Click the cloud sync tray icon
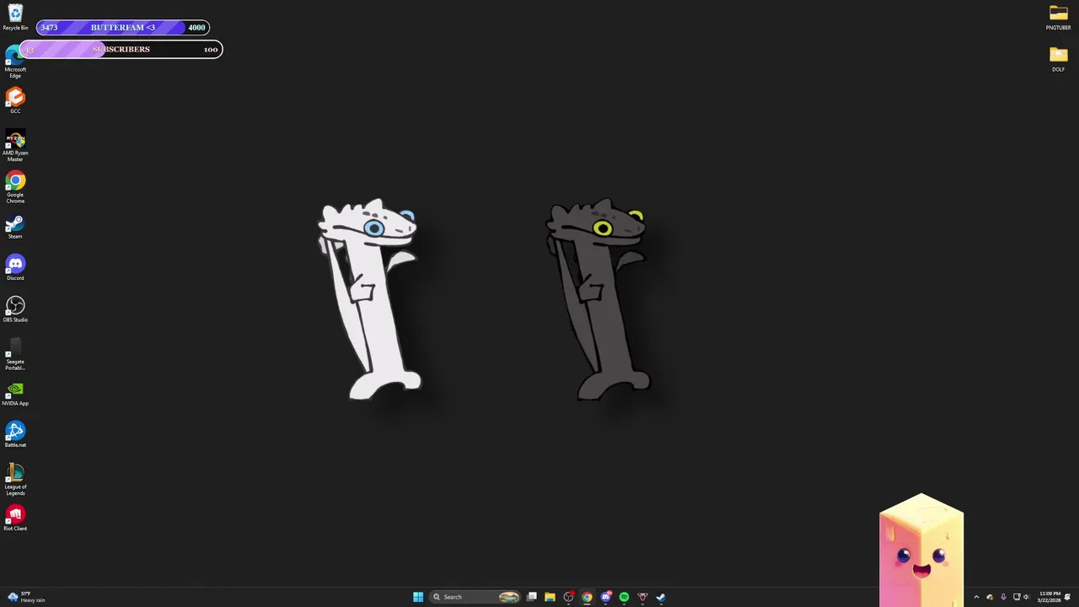 coord(990,597)
